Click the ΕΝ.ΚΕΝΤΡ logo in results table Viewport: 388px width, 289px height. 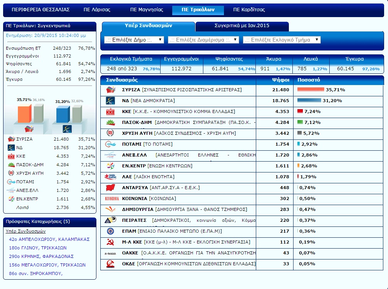click(x=110, y=166)
